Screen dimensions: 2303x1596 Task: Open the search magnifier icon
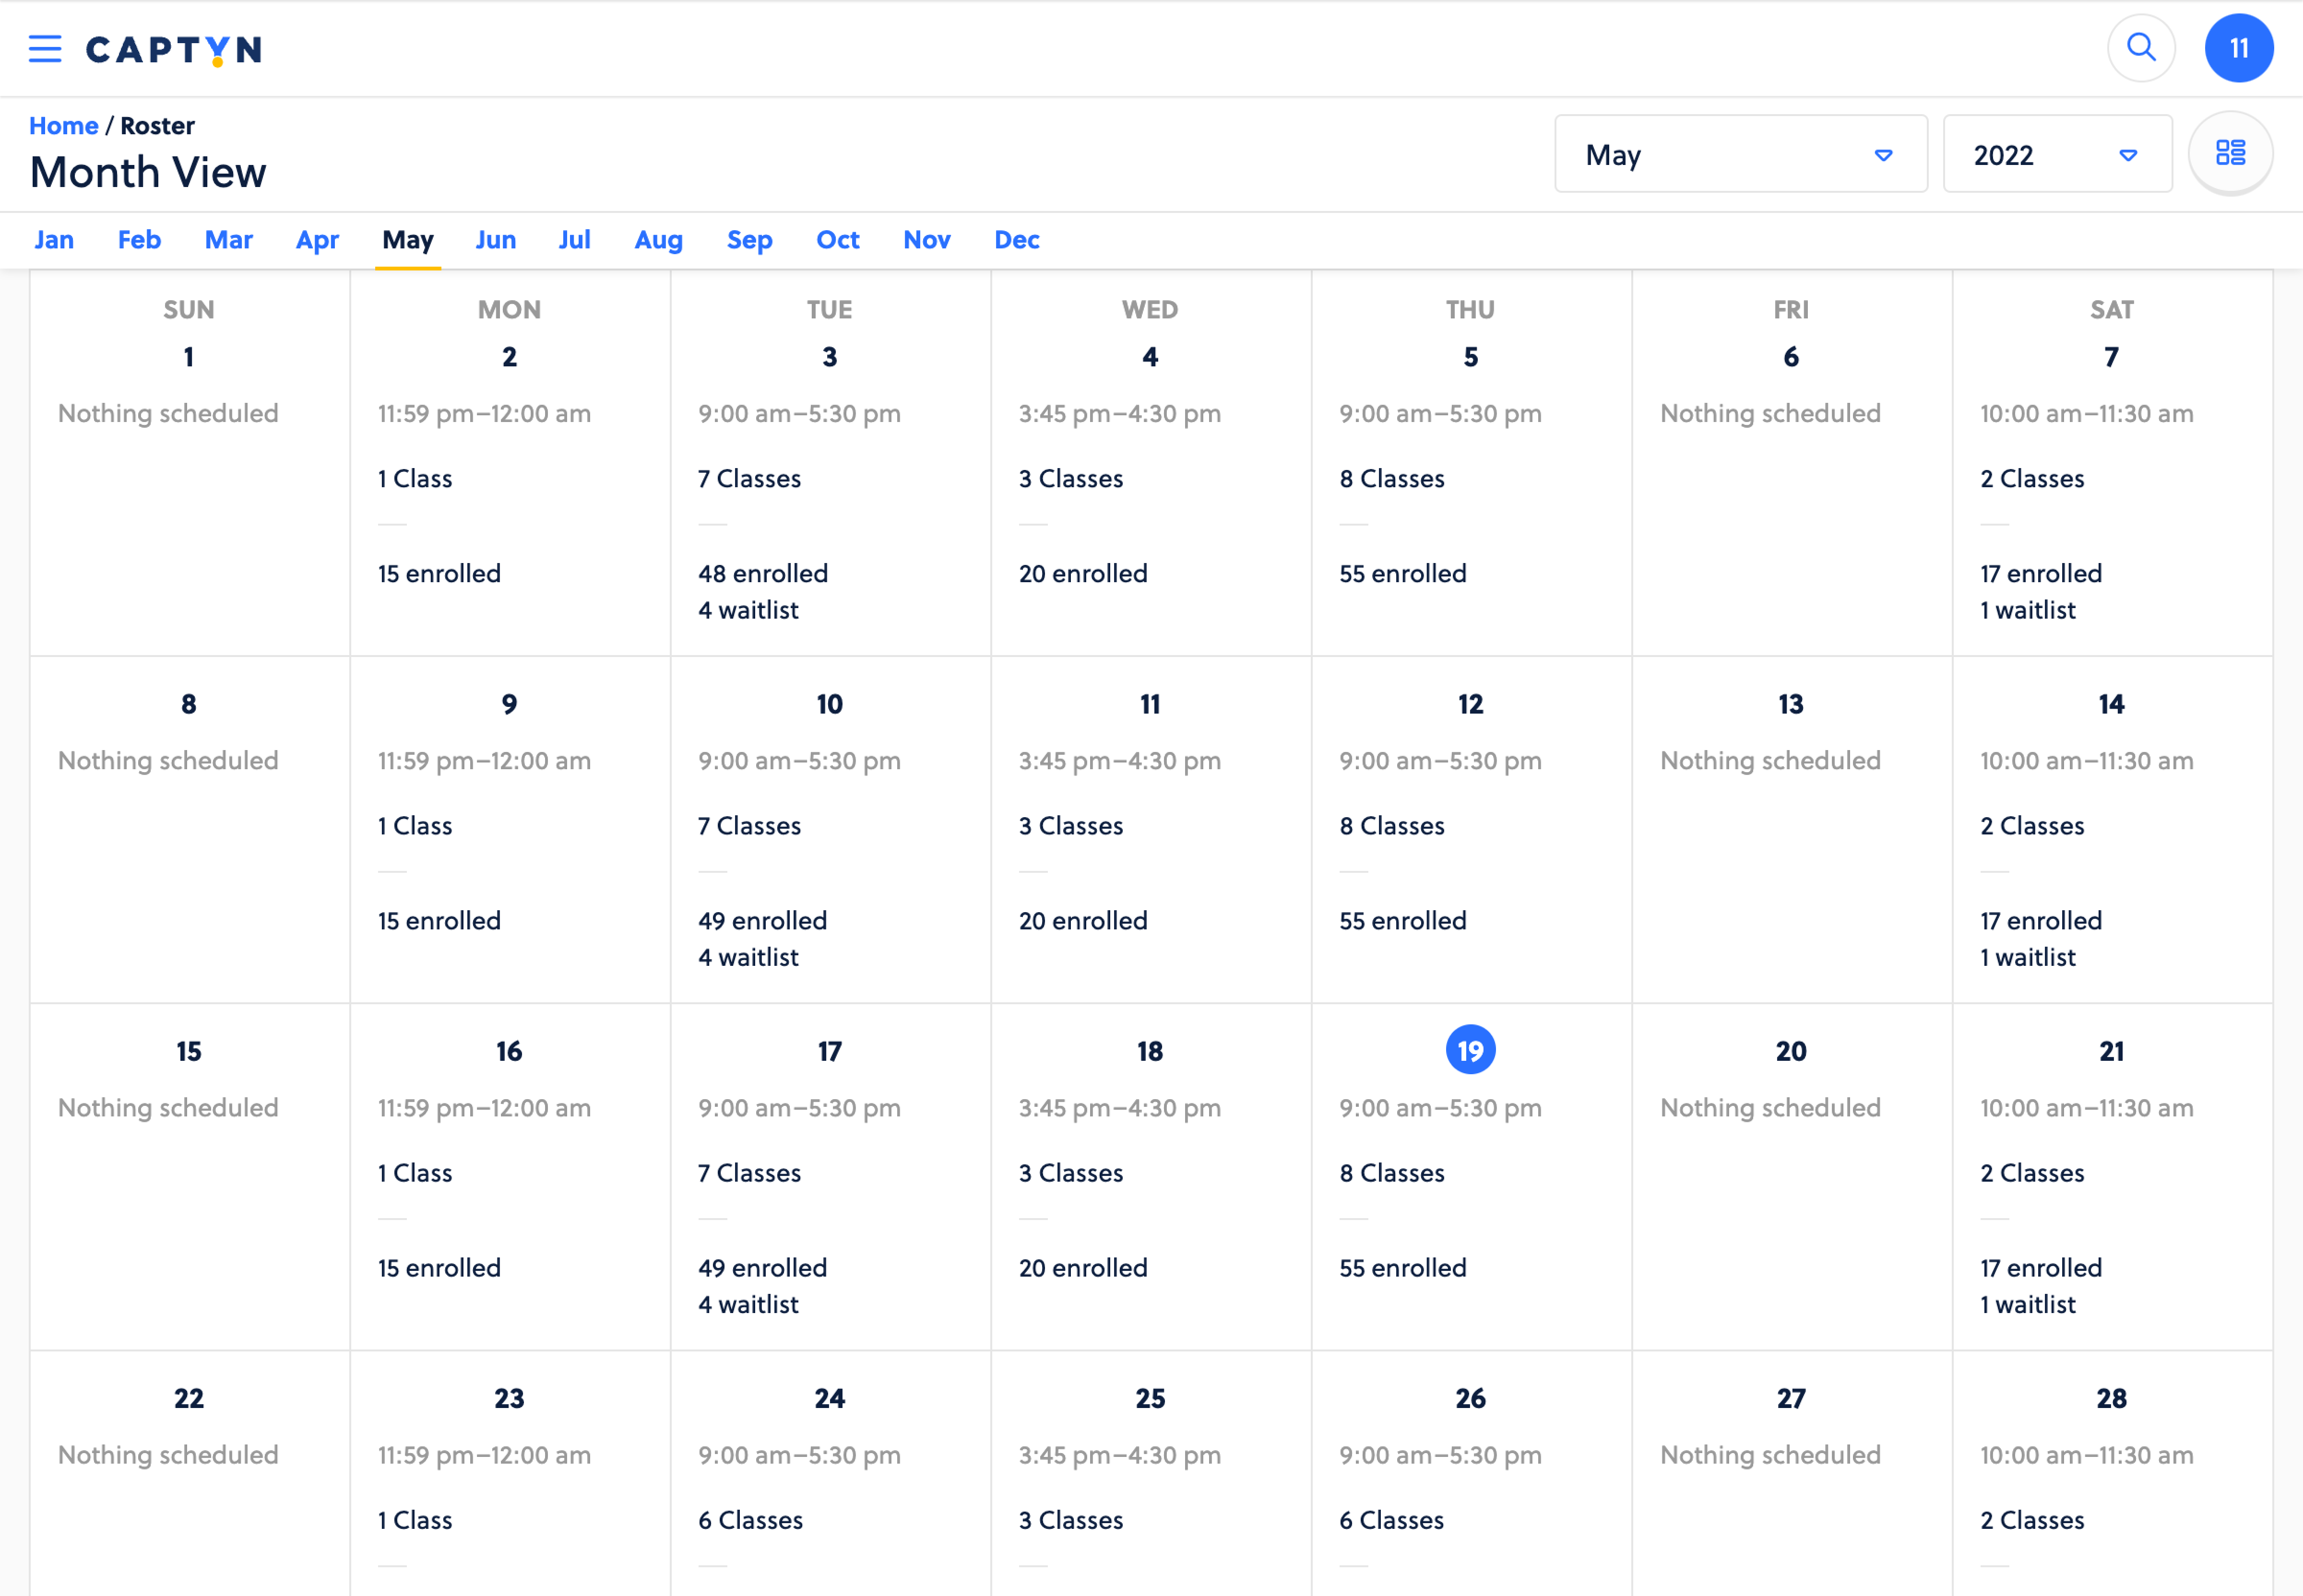coord(2140,48)
